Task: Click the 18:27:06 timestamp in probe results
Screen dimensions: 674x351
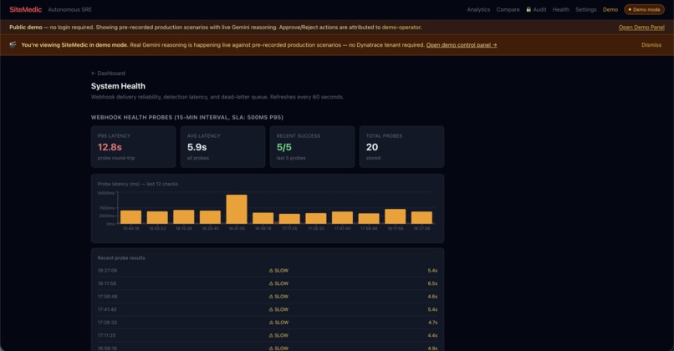Action: [x=107, y=271]
